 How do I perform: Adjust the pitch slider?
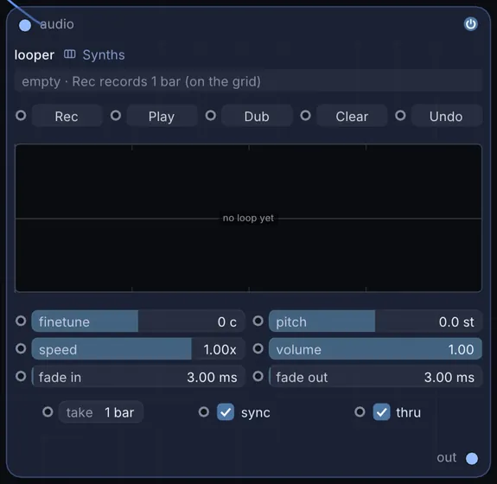375,322
